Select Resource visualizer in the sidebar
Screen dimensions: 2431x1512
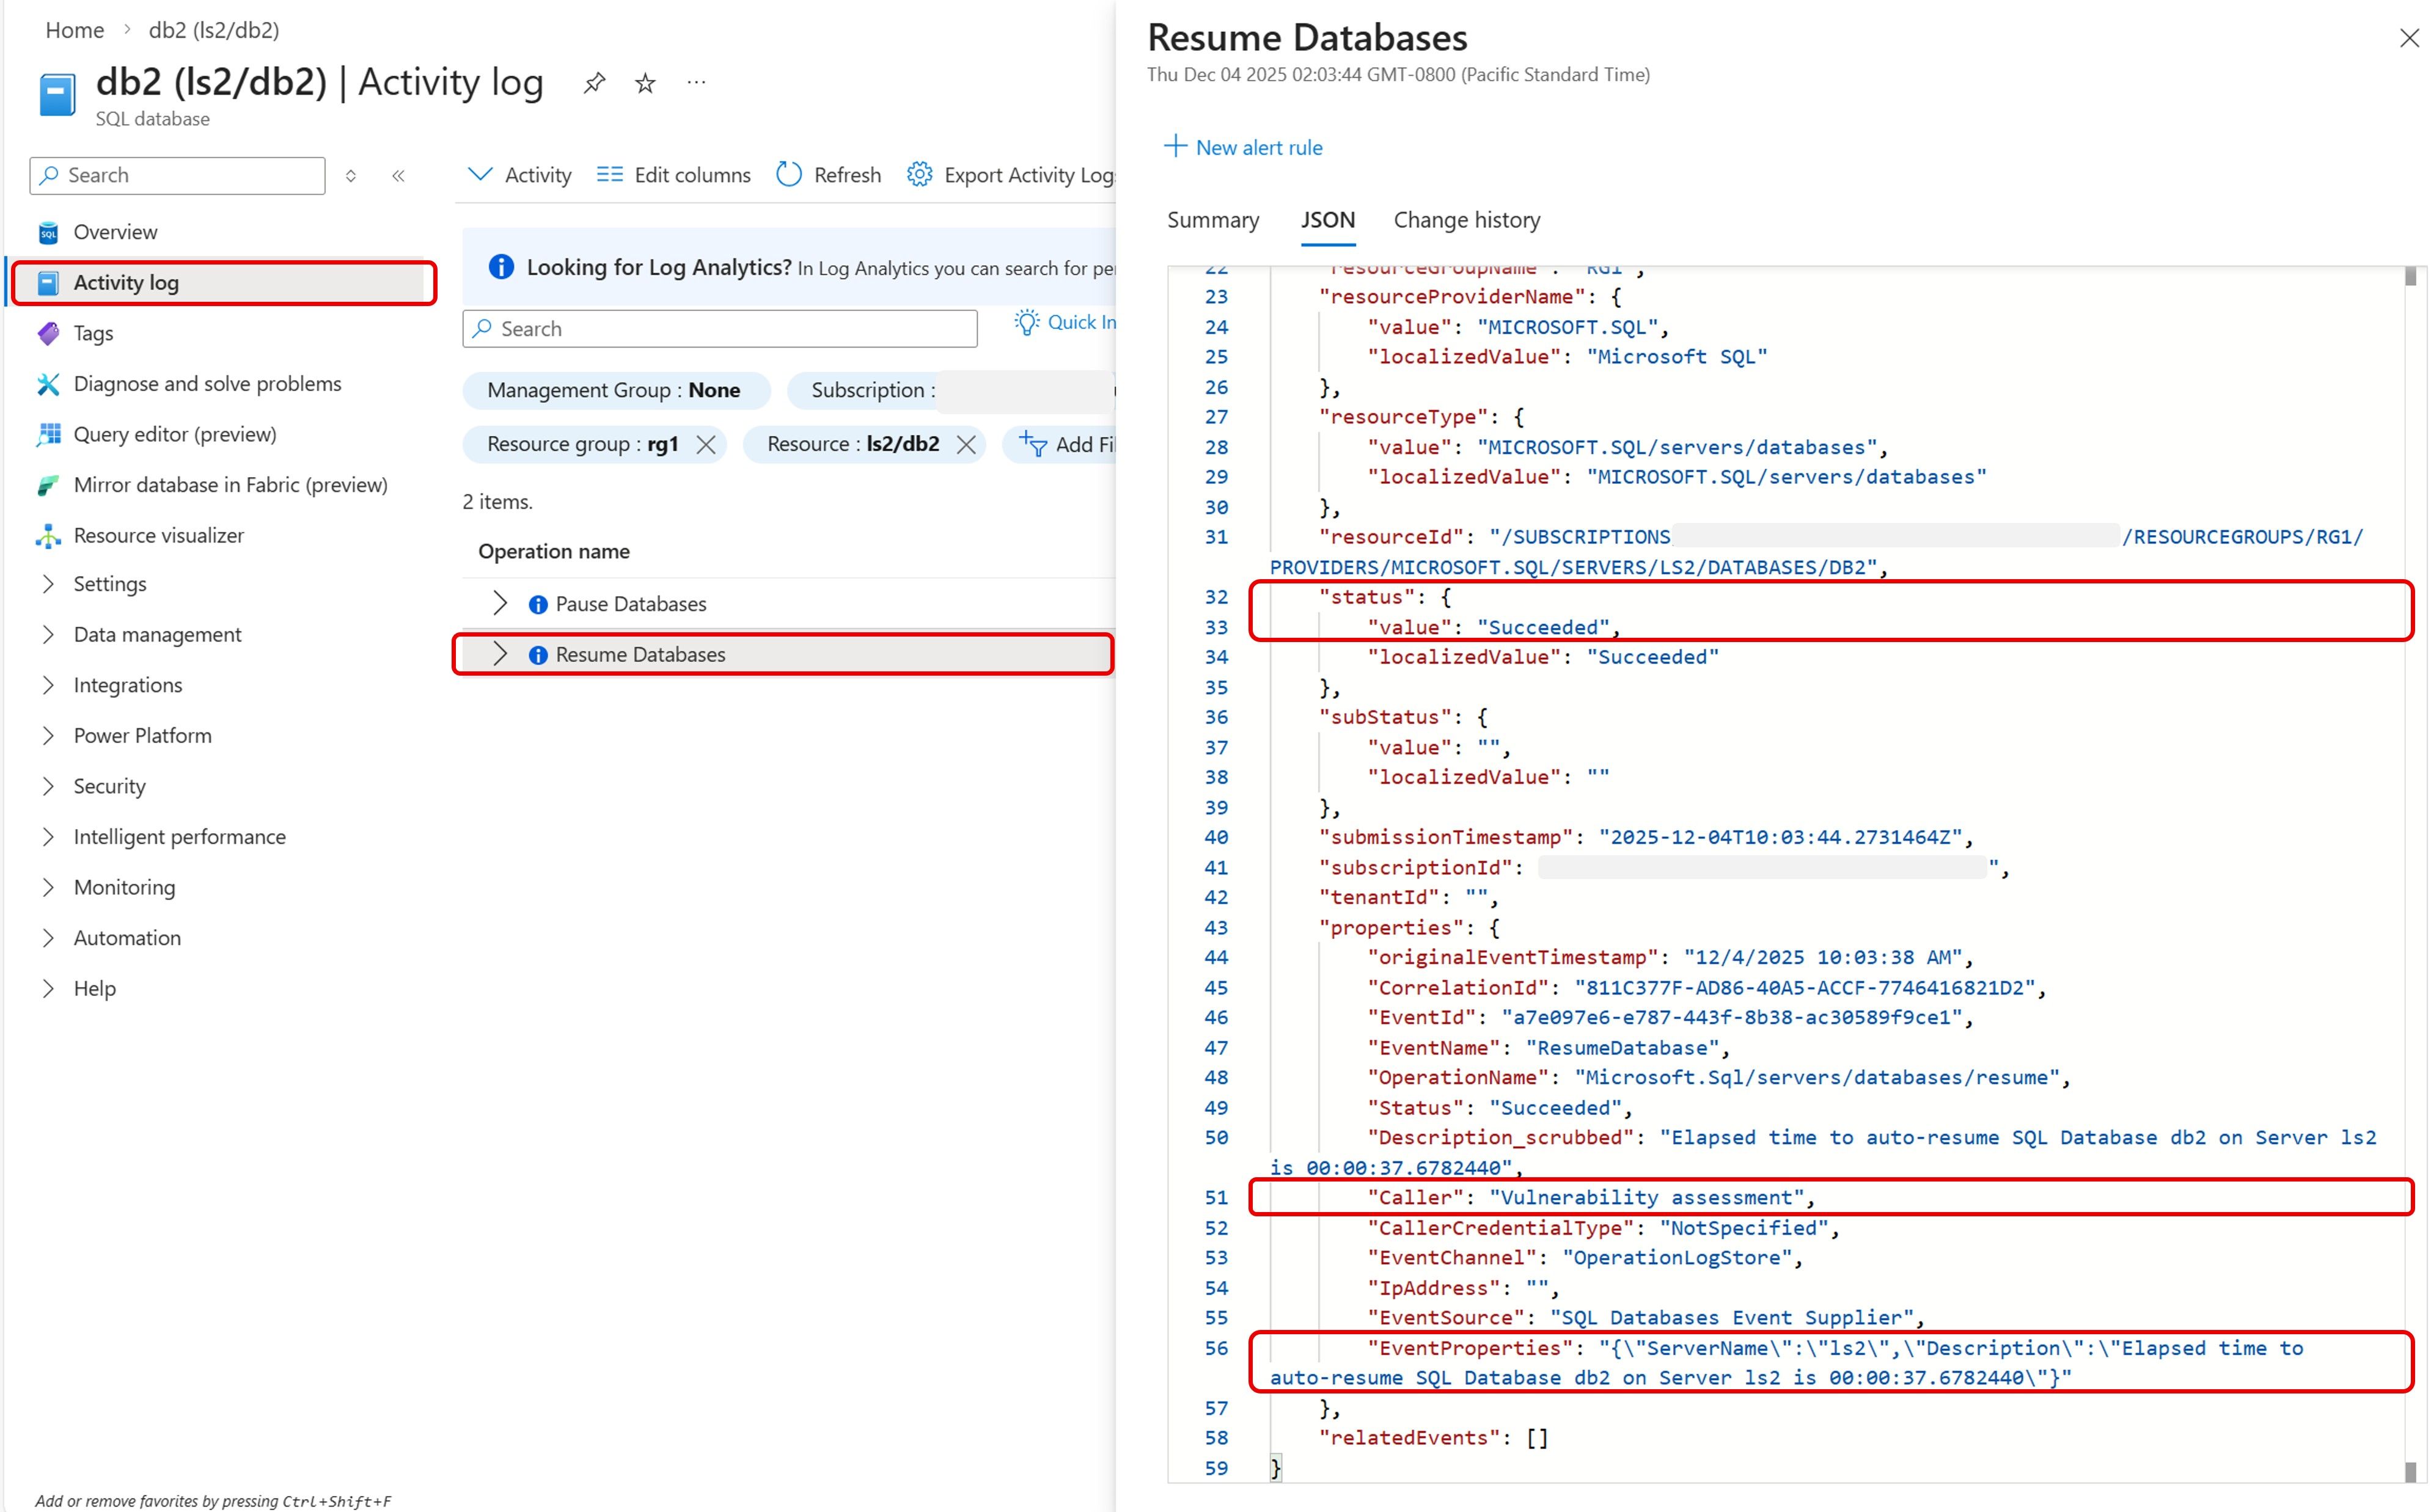[x=160, y=535]
